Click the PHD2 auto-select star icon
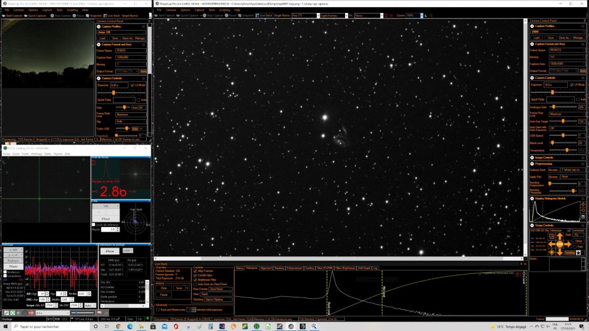 pos(18,313)
